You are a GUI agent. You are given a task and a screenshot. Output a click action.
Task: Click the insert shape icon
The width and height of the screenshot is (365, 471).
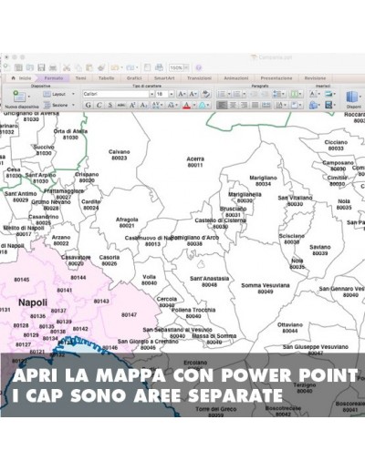tap(313, 105)
